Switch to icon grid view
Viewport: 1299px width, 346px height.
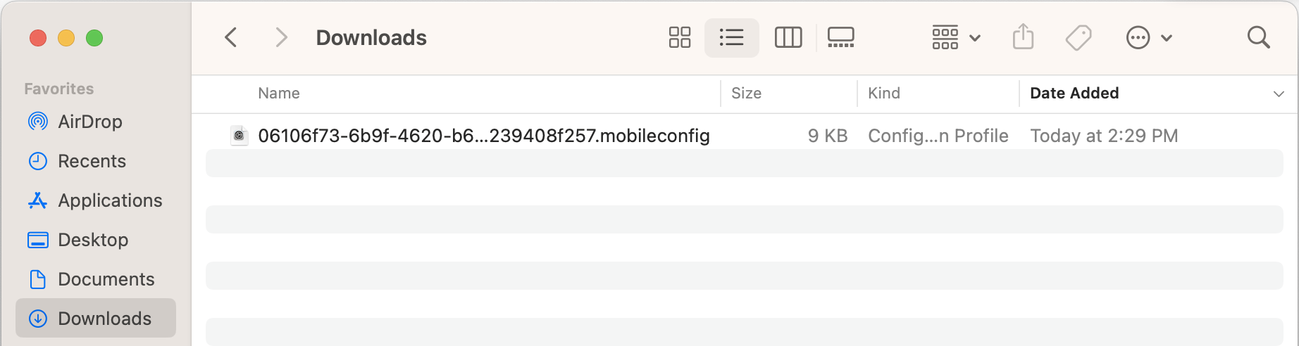(679, 37)
